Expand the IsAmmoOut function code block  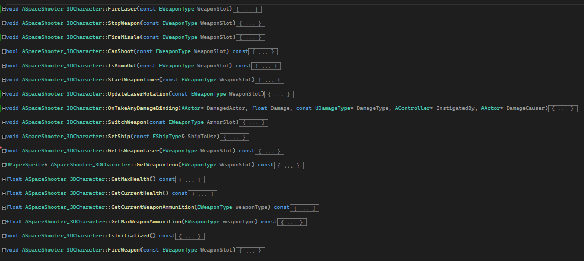click(x=4, y=66)
